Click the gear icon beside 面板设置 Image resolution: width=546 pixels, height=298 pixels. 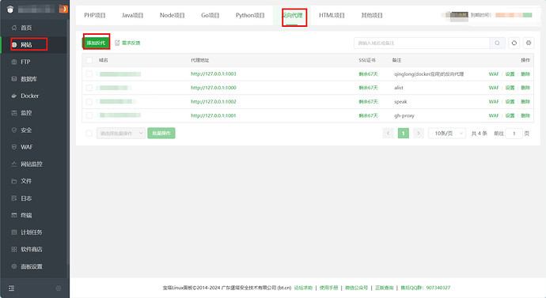coord(14,266)
